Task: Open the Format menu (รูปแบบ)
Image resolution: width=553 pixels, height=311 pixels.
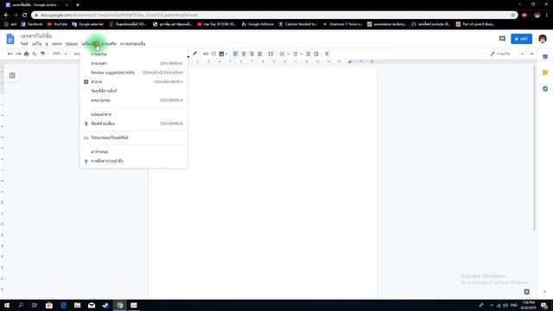Action: click(x=72, y=44)
